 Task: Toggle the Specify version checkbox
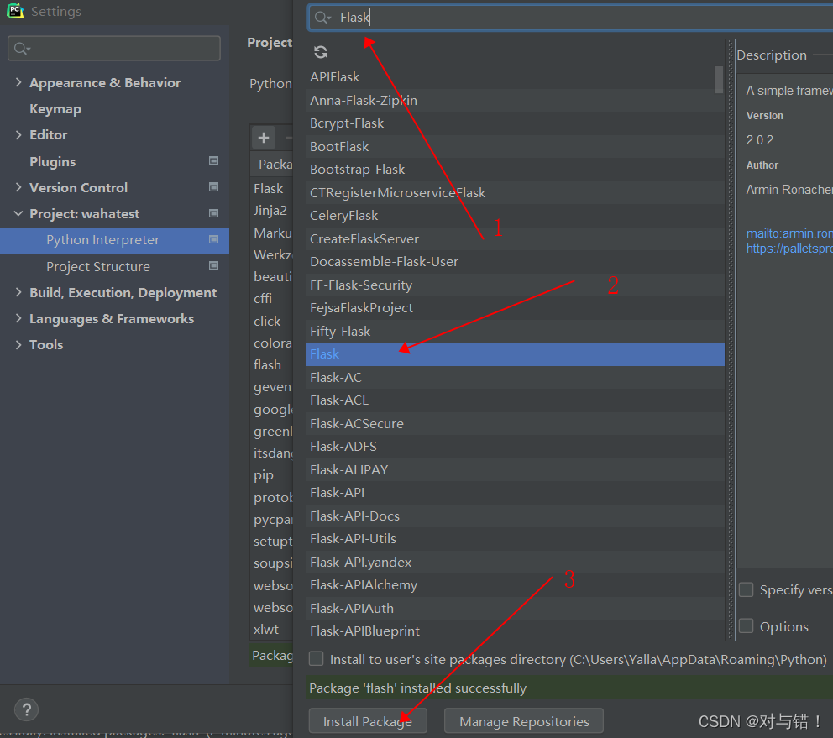coord(746,589)
